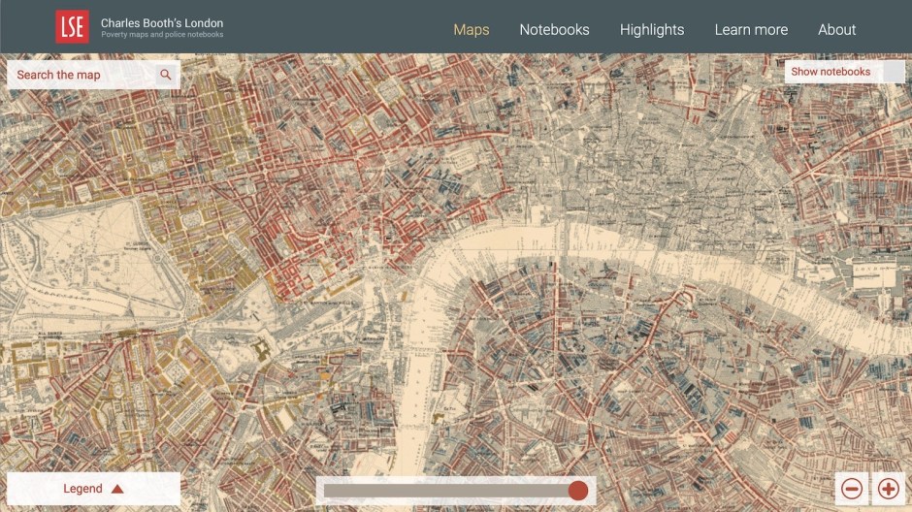Image resolution: width=912 pixels, height=512 pixels.
Task: Go to the Highlights page
Action: [x=651, y=30]
